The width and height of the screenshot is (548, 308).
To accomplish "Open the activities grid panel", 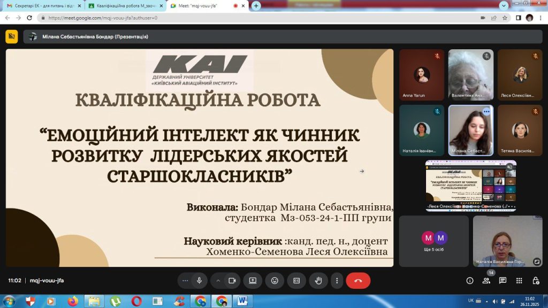I will tap(519, 280).
